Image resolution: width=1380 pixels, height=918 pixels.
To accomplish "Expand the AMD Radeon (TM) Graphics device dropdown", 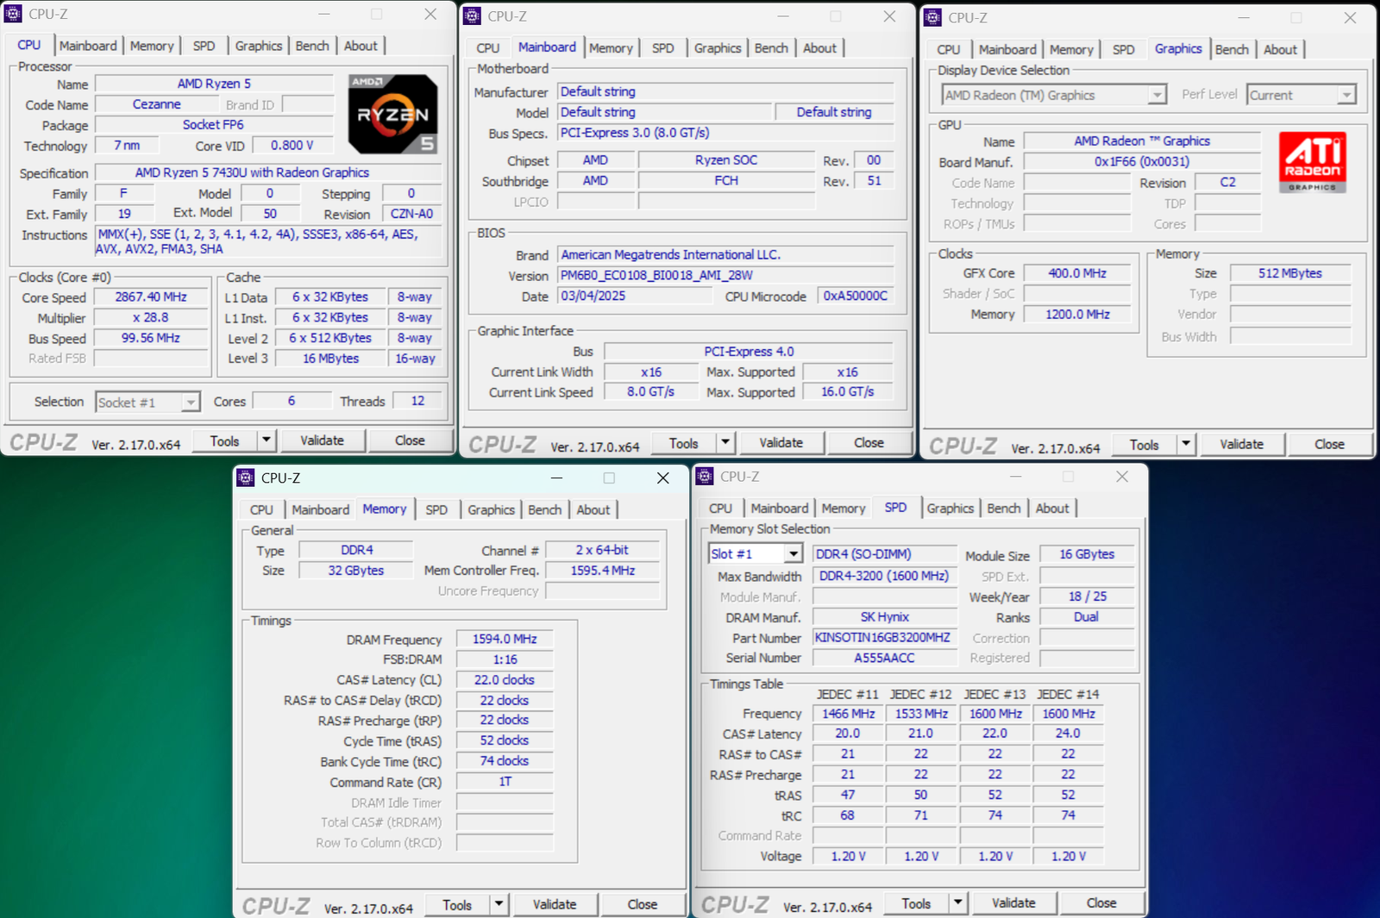I will point(1157,95).
